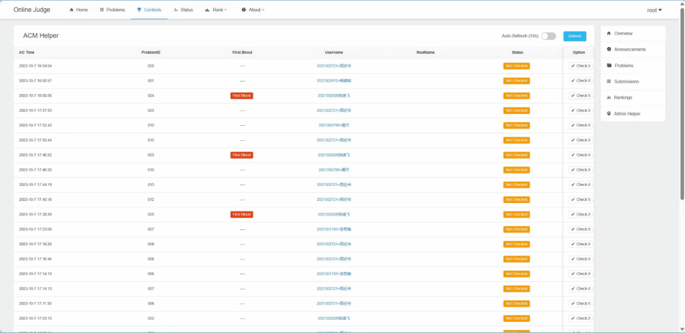The image size is (685, 333).
Task: Click the Problems grid icon in the navbar
Action: click(x=102, y=10)
